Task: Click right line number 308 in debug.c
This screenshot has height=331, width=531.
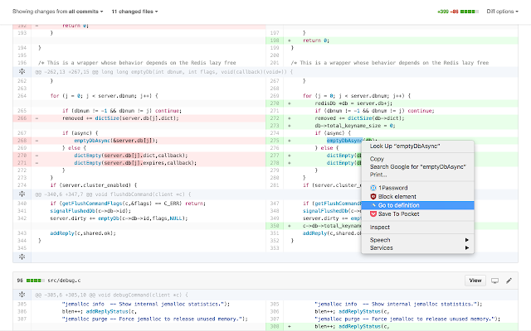Action: tap(275, 326)
